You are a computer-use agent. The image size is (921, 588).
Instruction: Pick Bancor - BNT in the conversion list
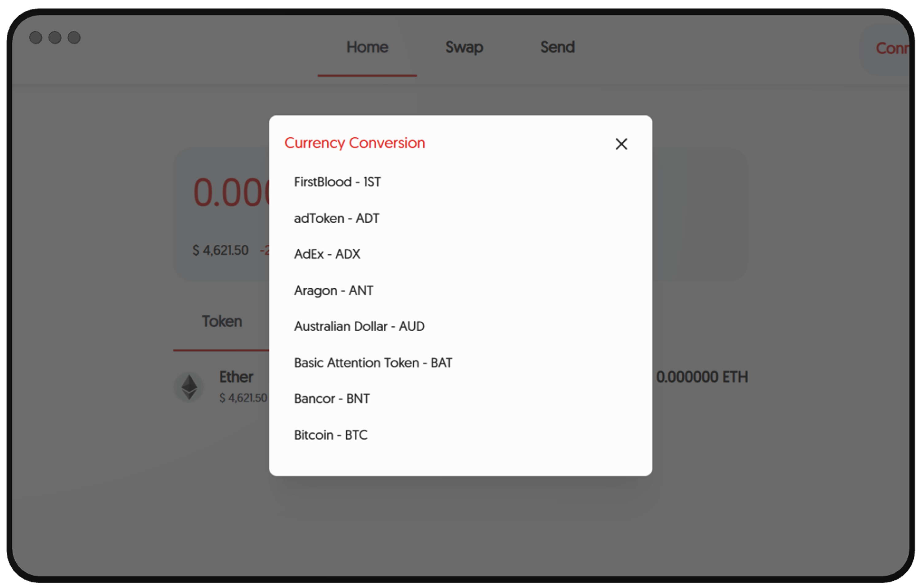point(332,398)
